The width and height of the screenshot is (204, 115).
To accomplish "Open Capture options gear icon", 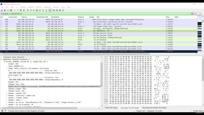I will pos(11,10).
